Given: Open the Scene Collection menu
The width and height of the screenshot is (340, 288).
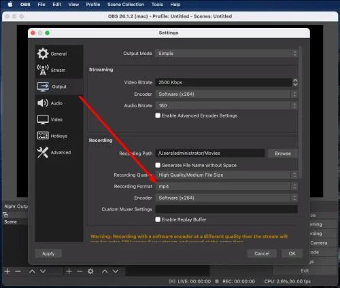Looking at the screenshot, I should click(126, 4).
